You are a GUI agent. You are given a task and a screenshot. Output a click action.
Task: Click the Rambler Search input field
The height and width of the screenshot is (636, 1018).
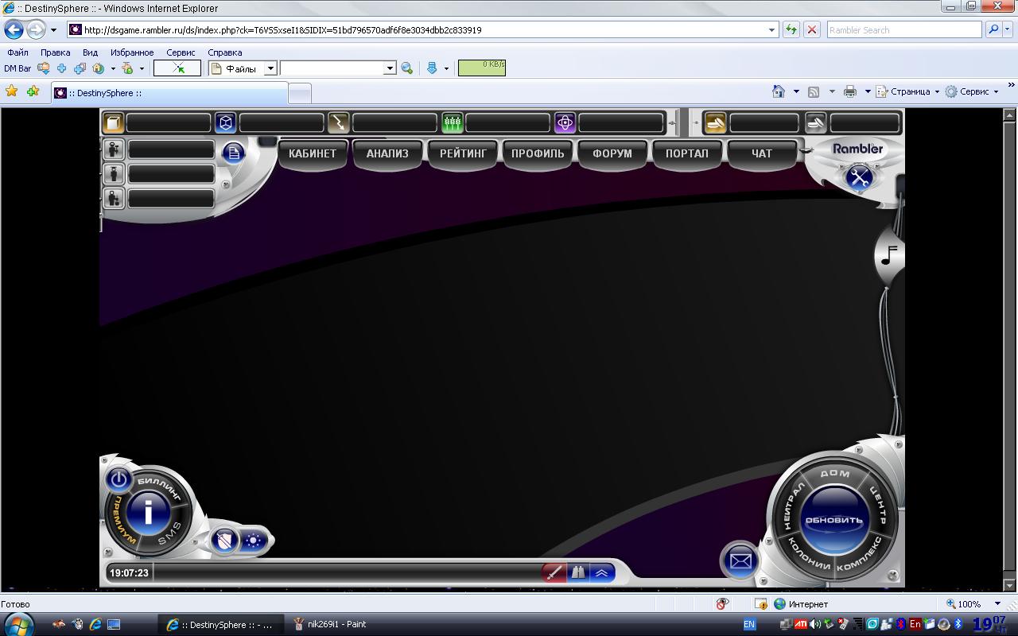point(903,29)
